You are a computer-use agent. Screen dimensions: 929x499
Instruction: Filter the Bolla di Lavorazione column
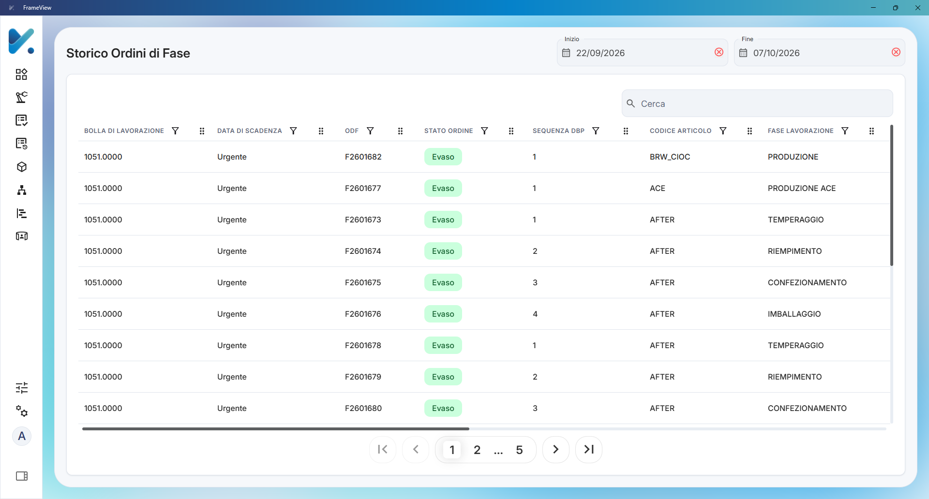point(175,131)
